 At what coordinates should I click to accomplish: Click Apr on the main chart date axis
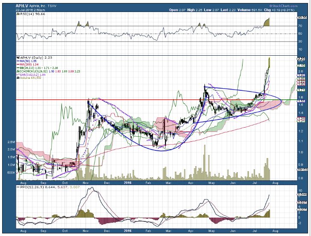click(x=191, y=183)
